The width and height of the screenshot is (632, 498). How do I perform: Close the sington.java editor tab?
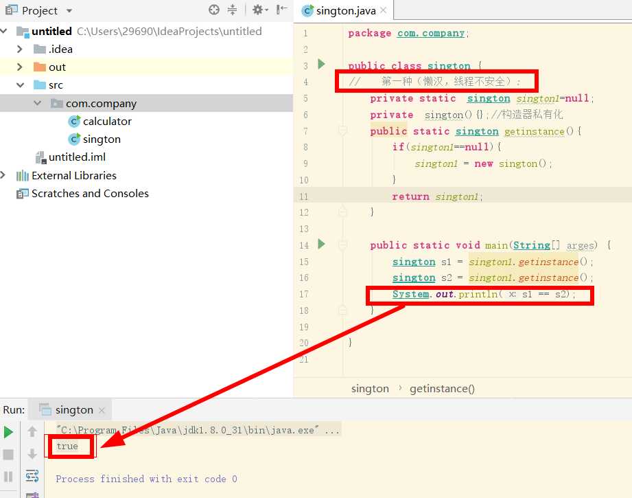(384, 10)
